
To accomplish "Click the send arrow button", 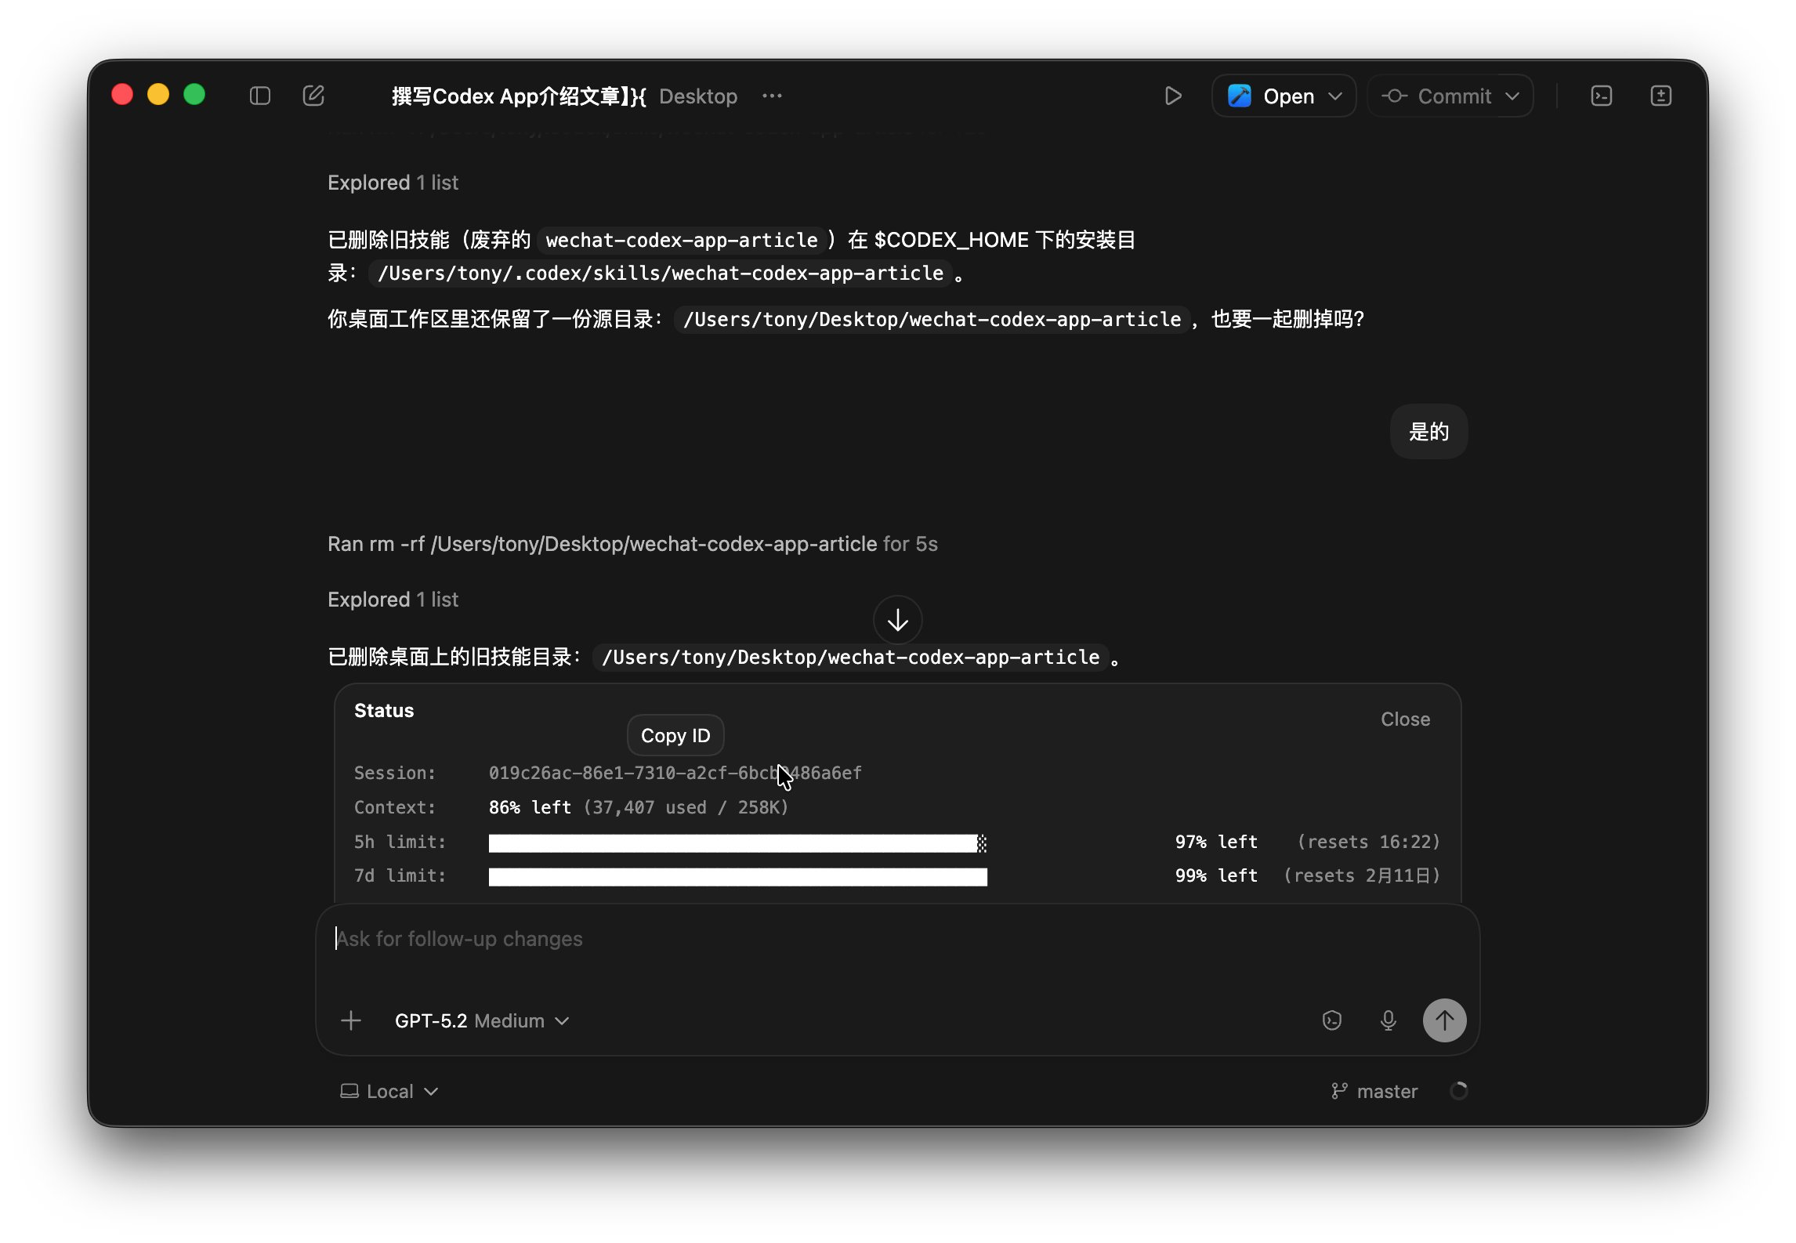I will point(1443,1020).
